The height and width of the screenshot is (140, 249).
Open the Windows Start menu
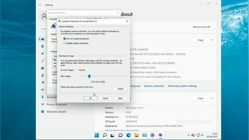[97, 135]
